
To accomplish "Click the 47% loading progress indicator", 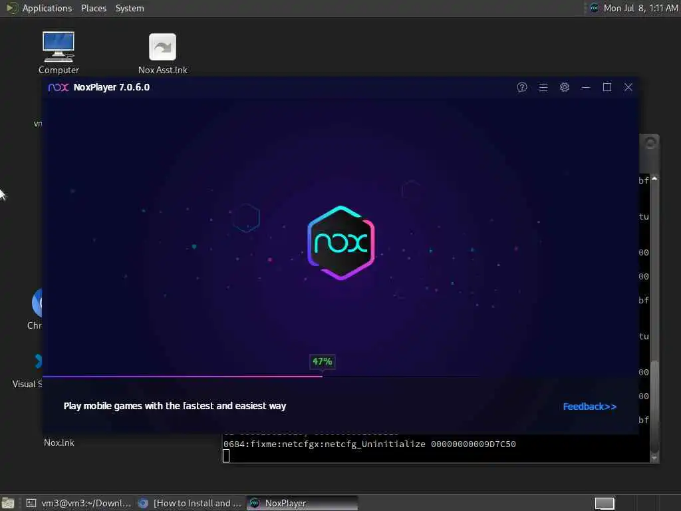I will (323, 361).
